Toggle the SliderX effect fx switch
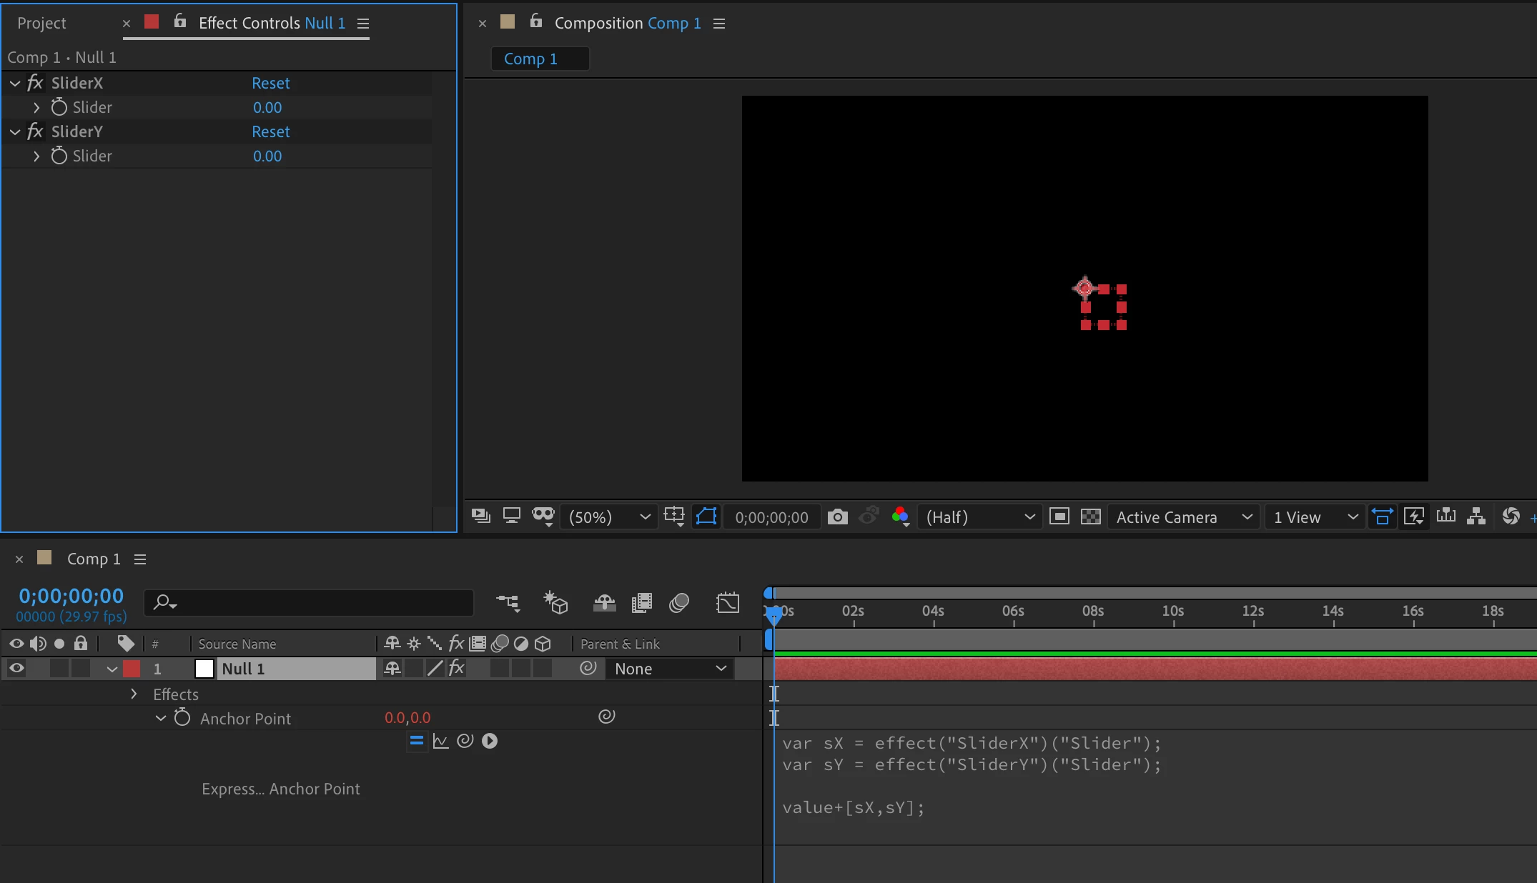This screenshot has height=883, width=1537. pyautogui.click(x=35, y=83)
